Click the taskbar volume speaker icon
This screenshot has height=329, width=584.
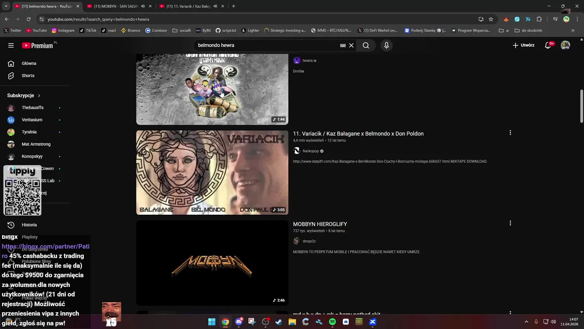coord(553,322)
